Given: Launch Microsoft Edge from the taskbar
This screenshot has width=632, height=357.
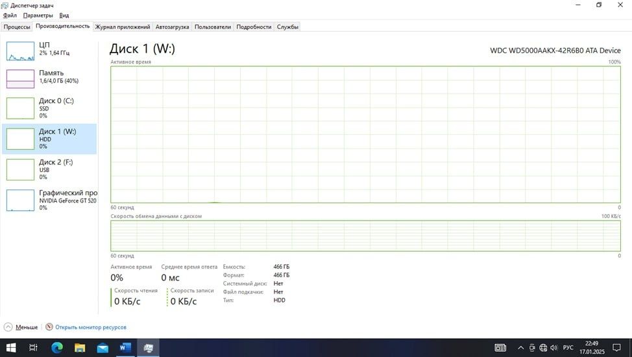Looking at the screenshot, I should [57, 348].
